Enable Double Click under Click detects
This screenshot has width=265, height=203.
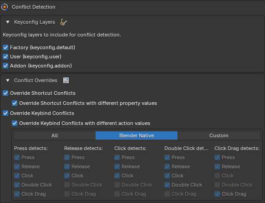pyautogui.click(x=117, y=185)
